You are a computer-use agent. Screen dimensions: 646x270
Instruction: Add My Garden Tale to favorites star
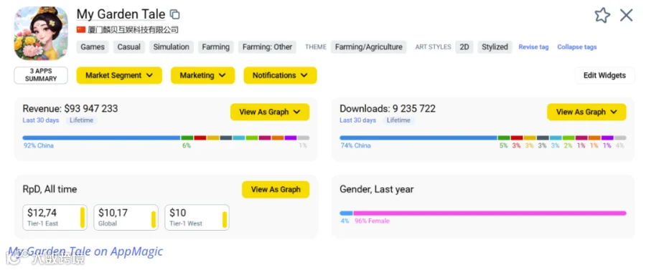point(602,15)
